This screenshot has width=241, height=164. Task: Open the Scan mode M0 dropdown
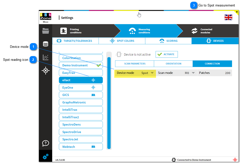[x=176, y=73]
